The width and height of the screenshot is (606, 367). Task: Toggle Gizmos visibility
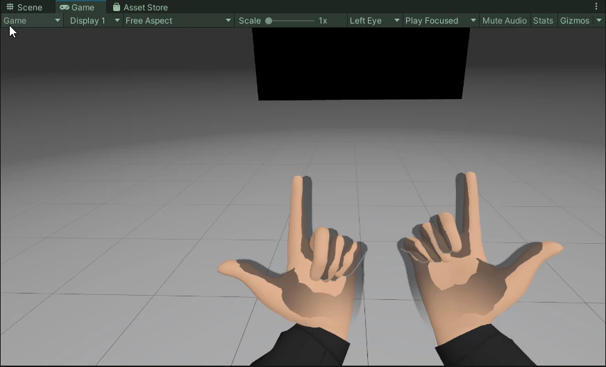[575, 21]
